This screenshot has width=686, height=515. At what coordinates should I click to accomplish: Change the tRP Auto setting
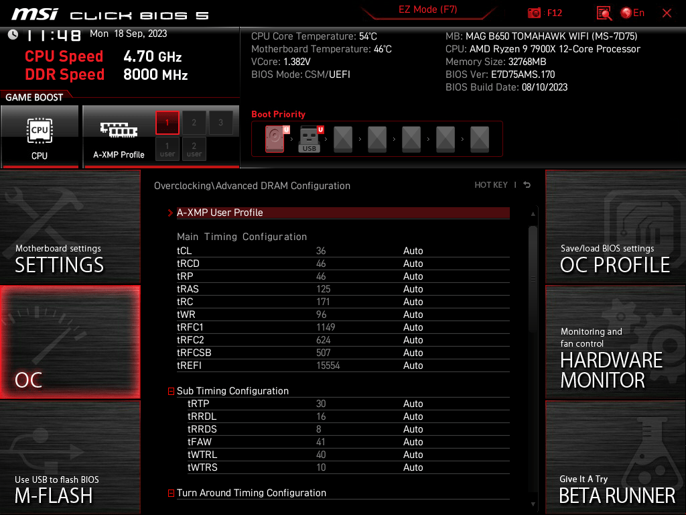[x=413, y=276]
